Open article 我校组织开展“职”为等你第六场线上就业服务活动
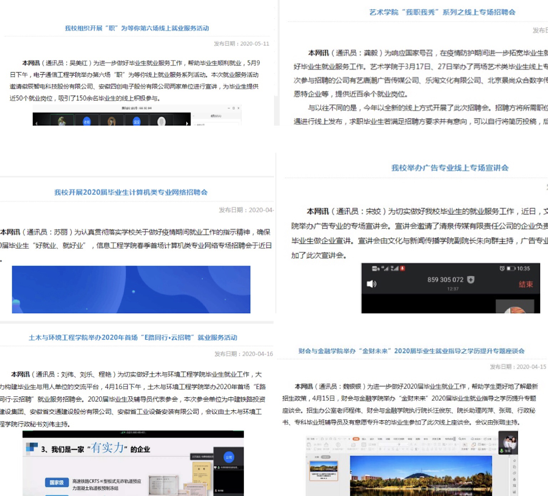The height and width of the screenshot is (496, 548). coord(137,28)
